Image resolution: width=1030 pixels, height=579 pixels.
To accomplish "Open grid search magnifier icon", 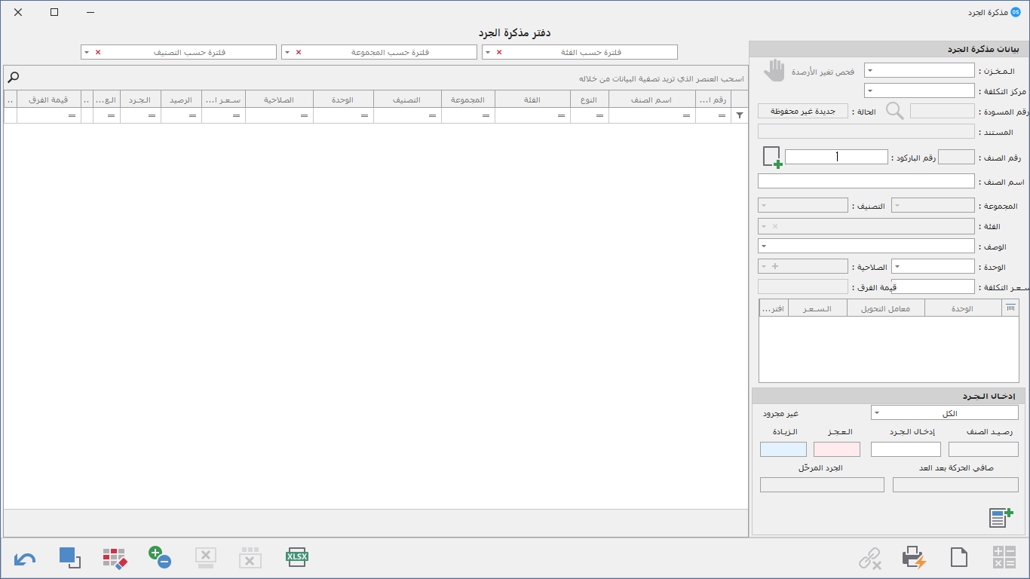I will [13, 78].
